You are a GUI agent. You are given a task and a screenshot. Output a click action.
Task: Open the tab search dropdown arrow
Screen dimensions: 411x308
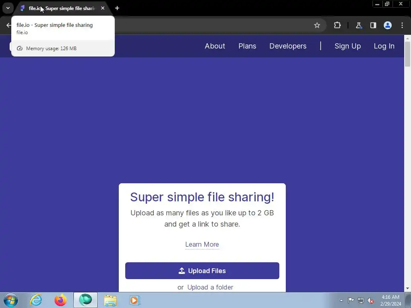[8, 8]
